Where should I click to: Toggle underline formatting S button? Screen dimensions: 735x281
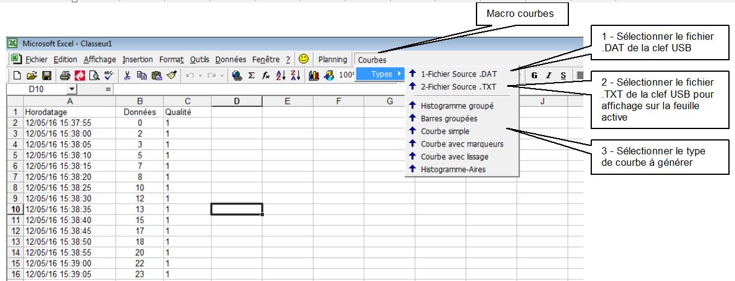[563, 75]
